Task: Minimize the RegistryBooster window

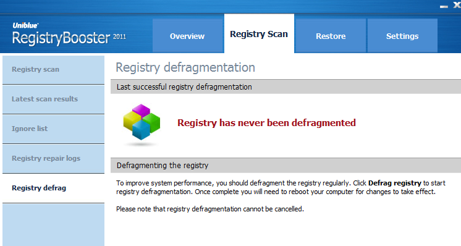Action: tap(444, 6)
